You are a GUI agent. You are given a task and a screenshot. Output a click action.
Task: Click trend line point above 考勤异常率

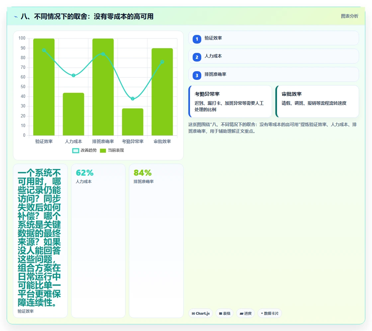tap(133, 98)
